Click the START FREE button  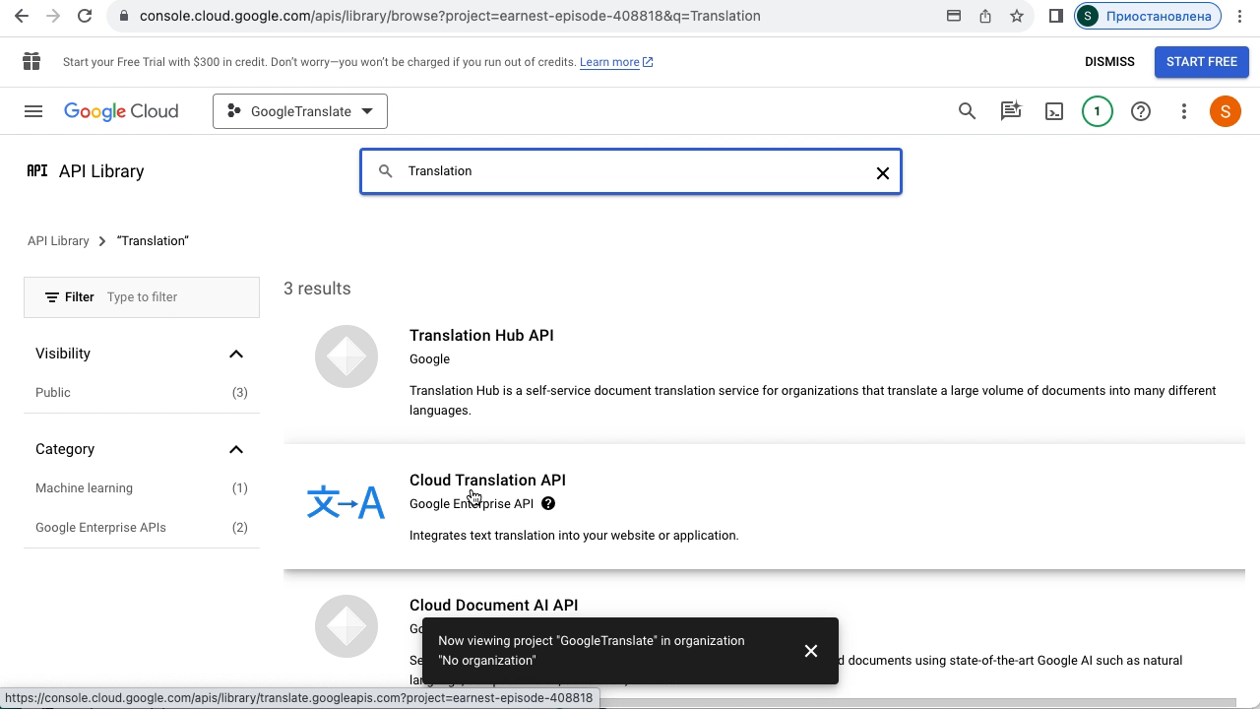point(1201,62)
